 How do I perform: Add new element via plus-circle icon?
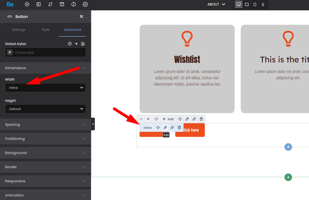pos(27,4)
